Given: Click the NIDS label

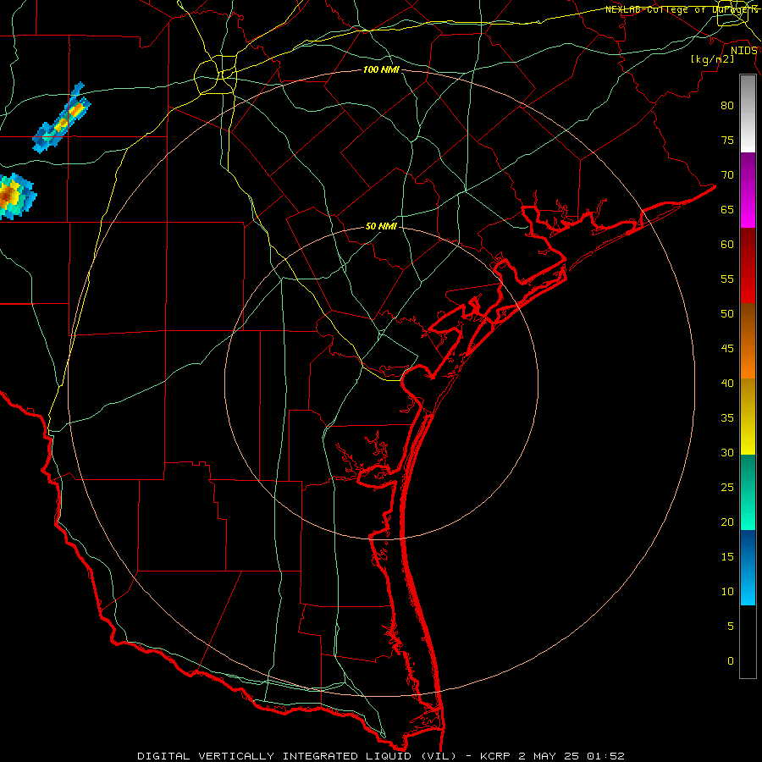Looking at the screenshot, I should [x=743, y=51].
